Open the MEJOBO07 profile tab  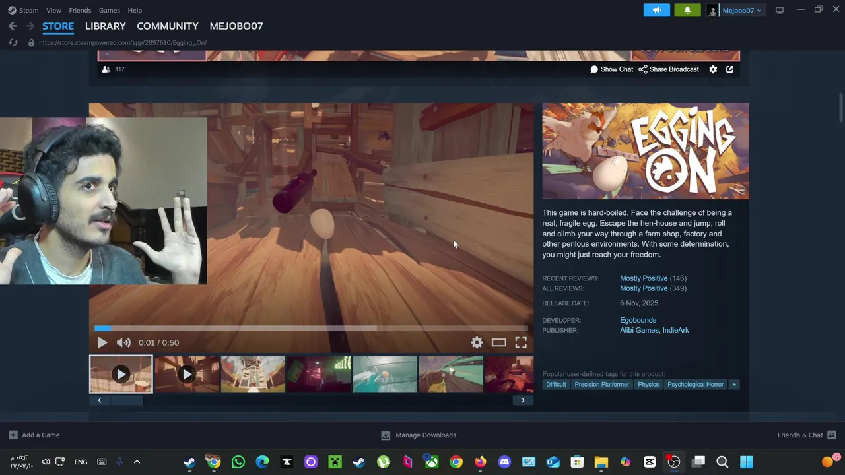(x=236, y=26)
